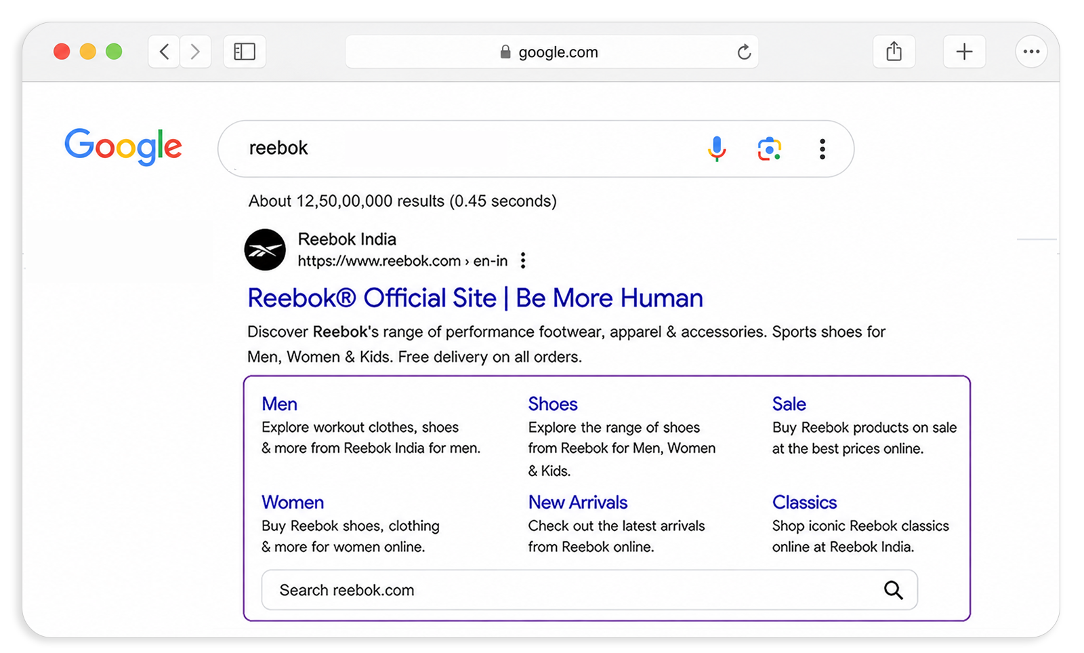
Task: Click the Check out the latest arrivals text
Action: click(x=617, y=526)
